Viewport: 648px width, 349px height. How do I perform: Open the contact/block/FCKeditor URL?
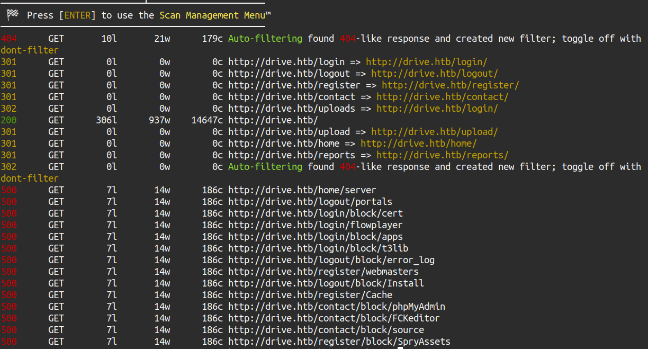coord(334,318)
